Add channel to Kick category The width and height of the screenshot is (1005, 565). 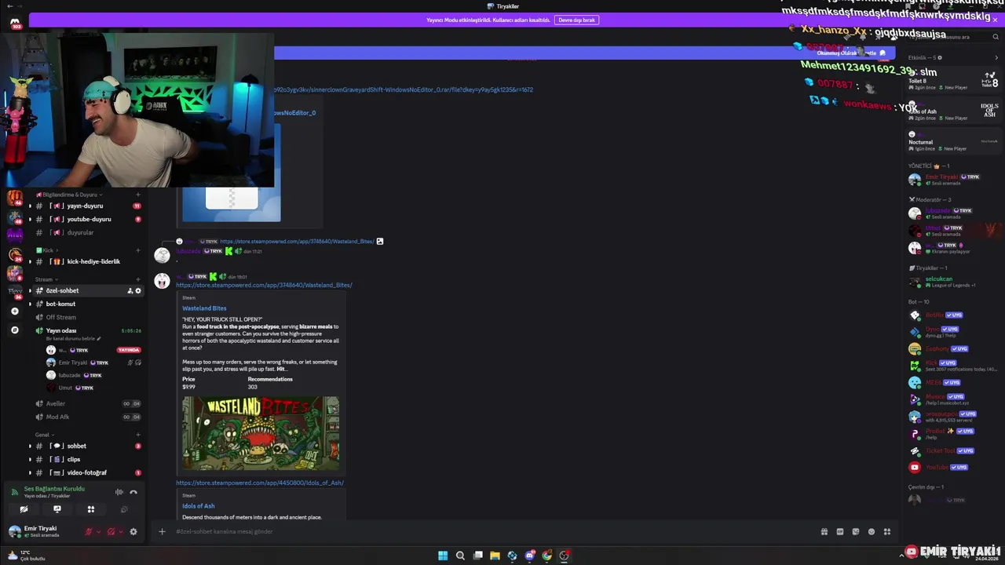tap(138, 250)
